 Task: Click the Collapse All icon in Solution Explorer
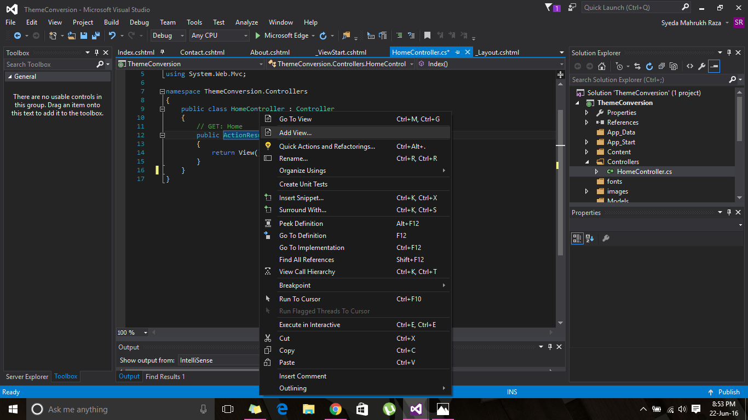(661, 66)
